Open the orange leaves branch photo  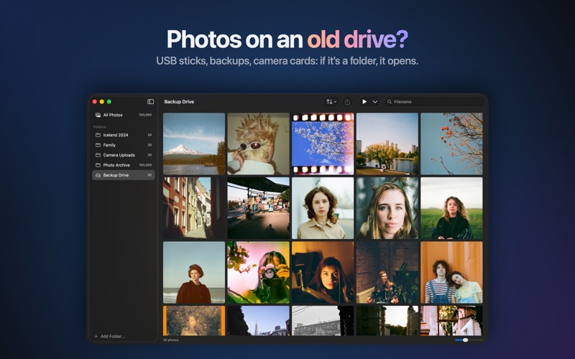(x=451, y=144)
